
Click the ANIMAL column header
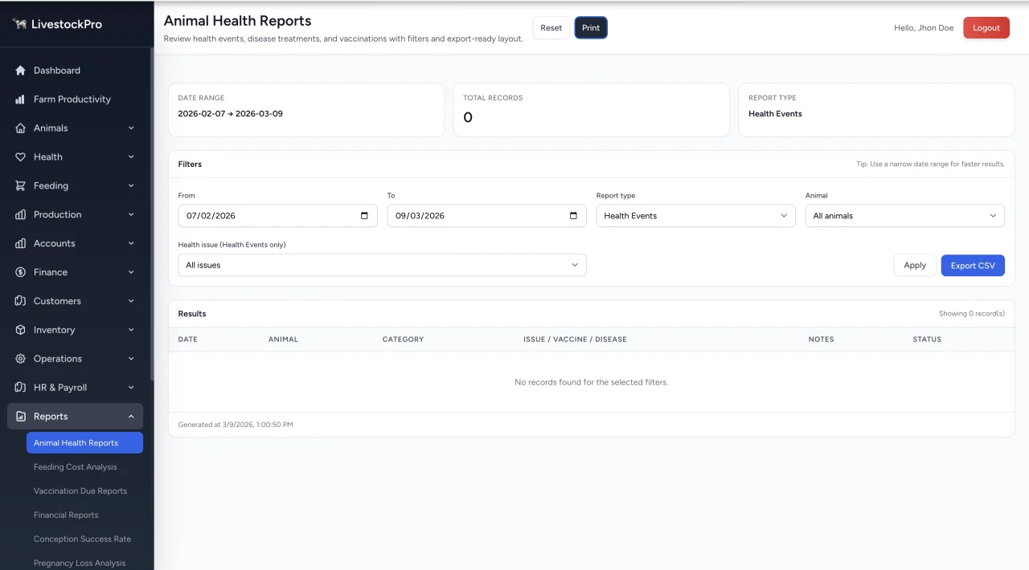[283, 340]
